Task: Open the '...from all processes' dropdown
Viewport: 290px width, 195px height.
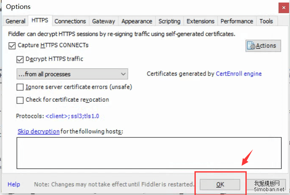Action: coord(72,74)
